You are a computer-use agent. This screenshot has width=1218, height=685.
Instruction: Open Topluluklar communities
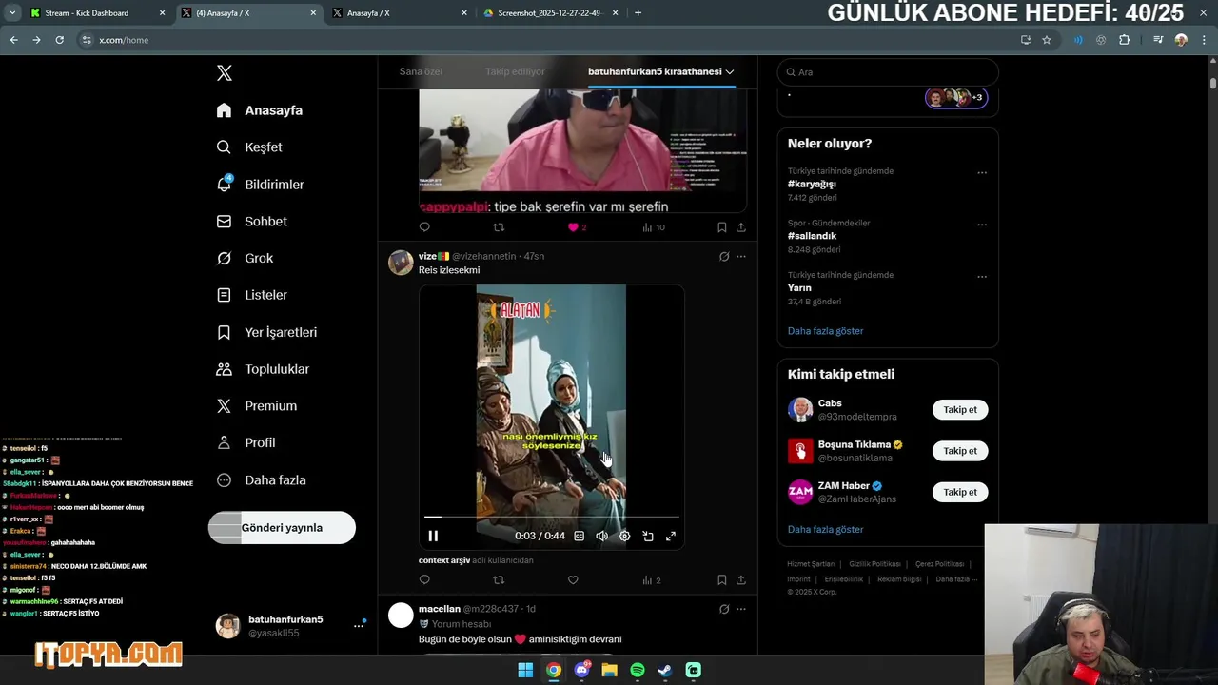coord(263,369)
